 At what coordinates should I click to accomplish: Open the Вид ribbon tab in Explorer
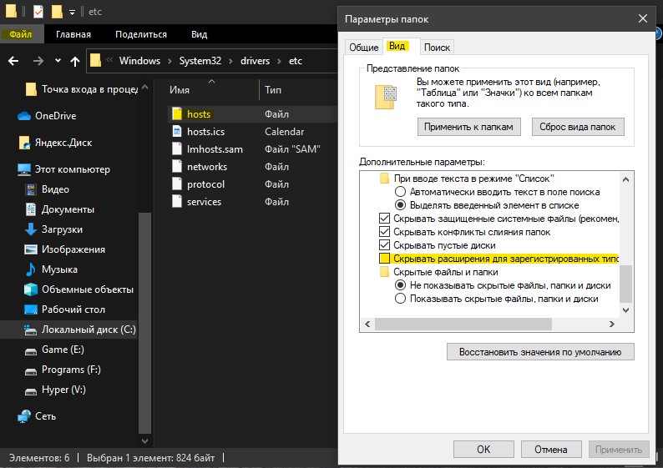pos(199,34)
